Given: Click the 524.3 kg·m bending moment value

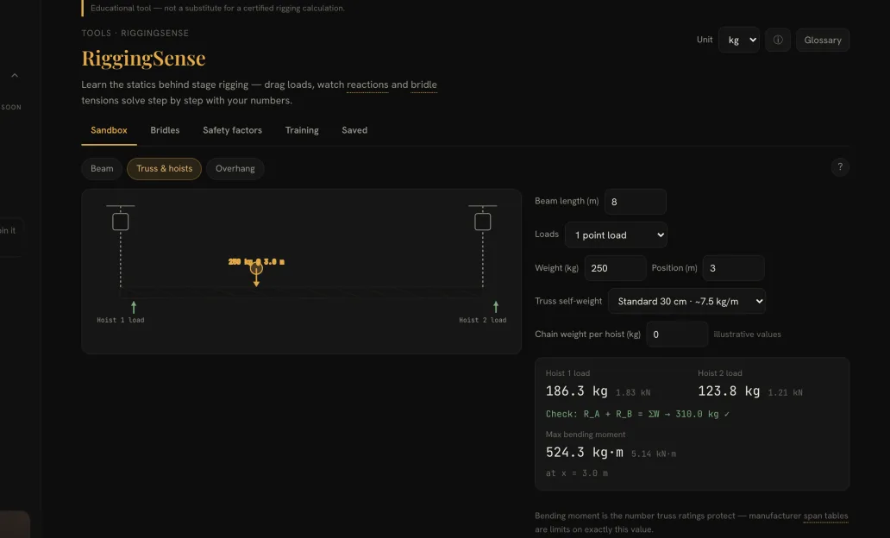Looking at the screenshot, I should [585, 453].
